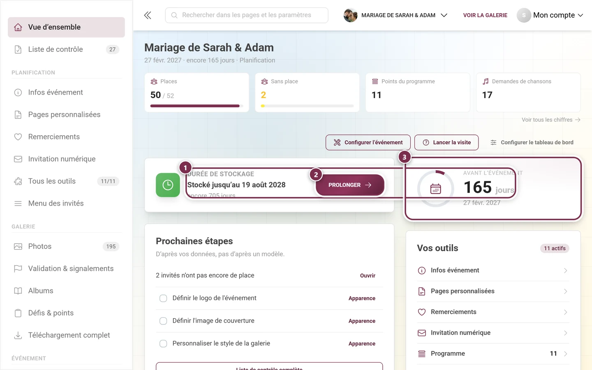Click the green storage clock icon
Image resolution: width=592 pixels, height=370 pixels.
168,185
